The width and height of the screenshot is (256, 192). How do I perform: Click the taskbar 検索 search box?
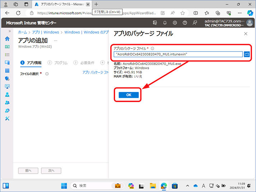(97, 186)
